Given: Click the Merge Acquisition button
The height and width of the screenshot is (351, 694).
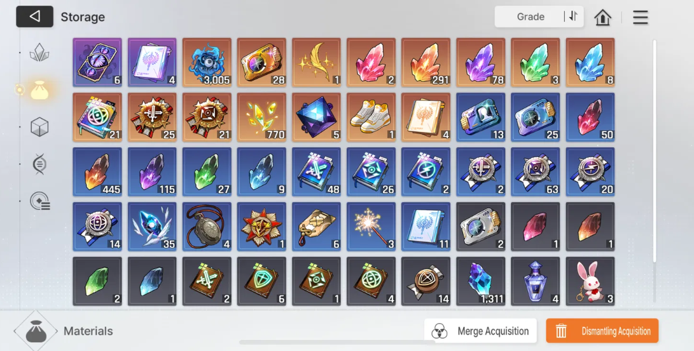Looking at the screenshot, I should click(480, 331).
